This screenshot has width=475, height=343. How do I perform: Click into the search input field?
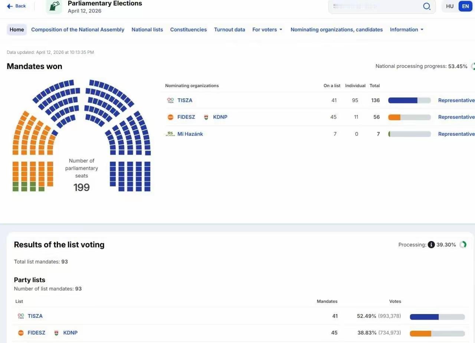click(375, 6)
